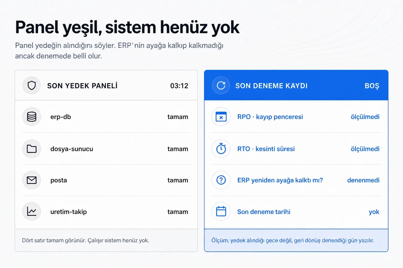Viewport: 403px width, 268px height.
Task: Click the yok value for last trial date
Action: (374, 212)
